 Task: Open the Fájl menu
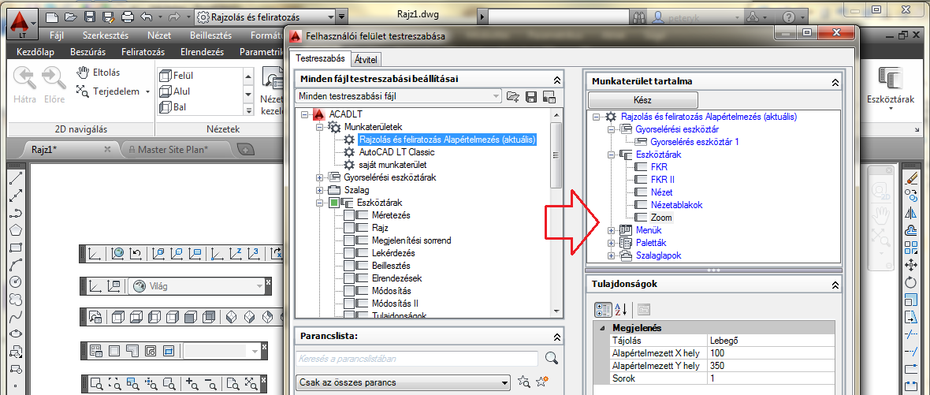coord(57,35)
